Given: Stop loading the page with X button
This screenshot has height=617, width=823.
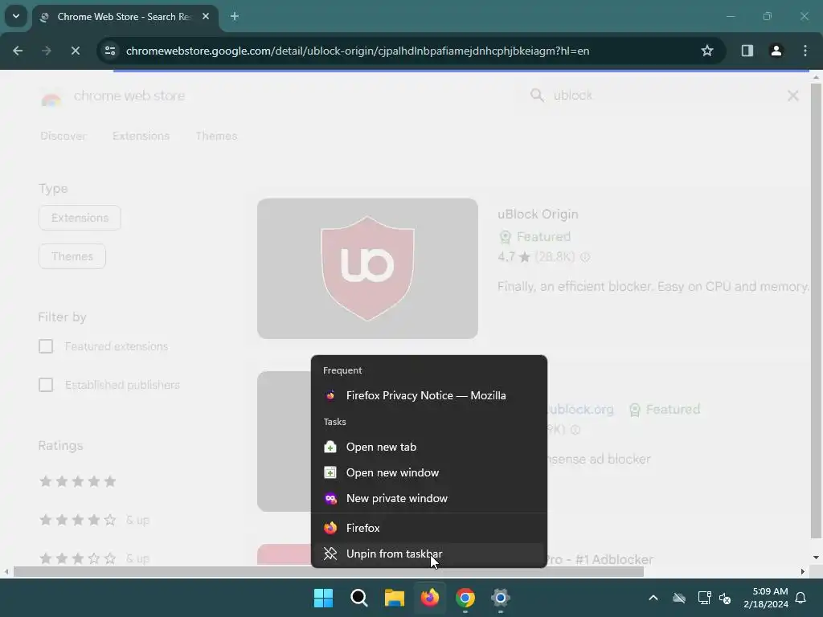Looking at the screenshot, I should (x=76, y=51).
